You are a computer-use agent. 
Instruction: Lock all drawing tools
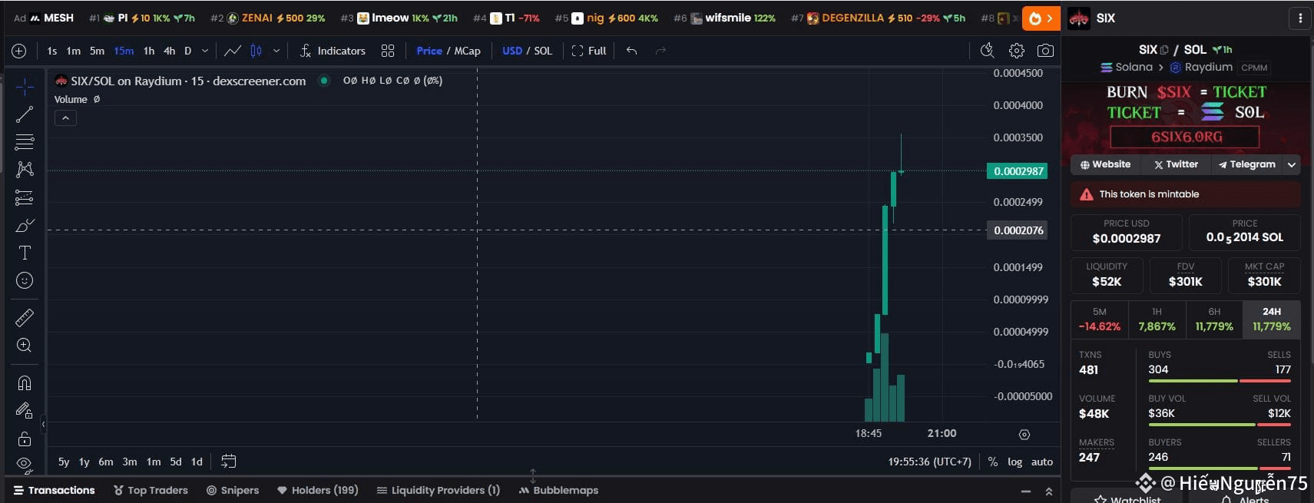point(25,438)
